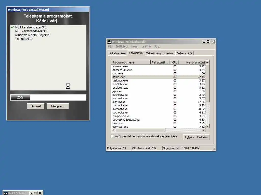The width and height of the screenshot is (261, 195).
Task: Select the rundll32.exe process row
Action: 158,84
